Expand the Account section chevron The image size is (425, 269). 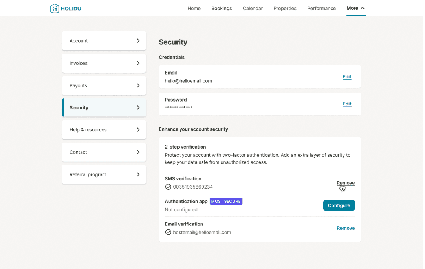tap(138, 41)
